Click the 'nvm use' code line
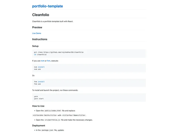The height and width of the screenshot is (132, 178). pos(37,69)
